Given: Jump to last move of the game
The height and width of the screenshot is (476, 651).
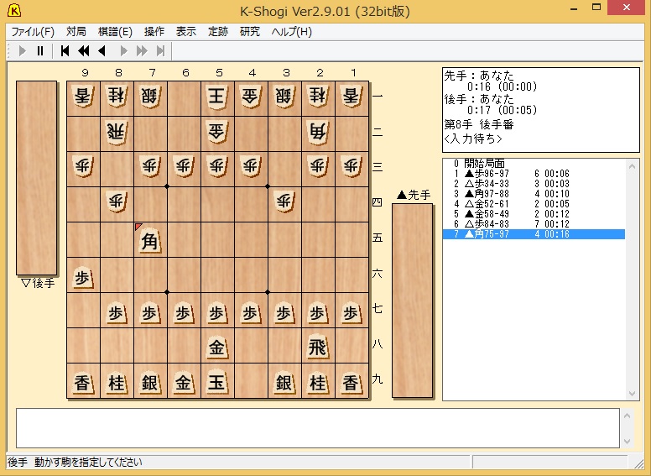Looking at the screenshot, I should pyautogui.click(x=160, y=51).
